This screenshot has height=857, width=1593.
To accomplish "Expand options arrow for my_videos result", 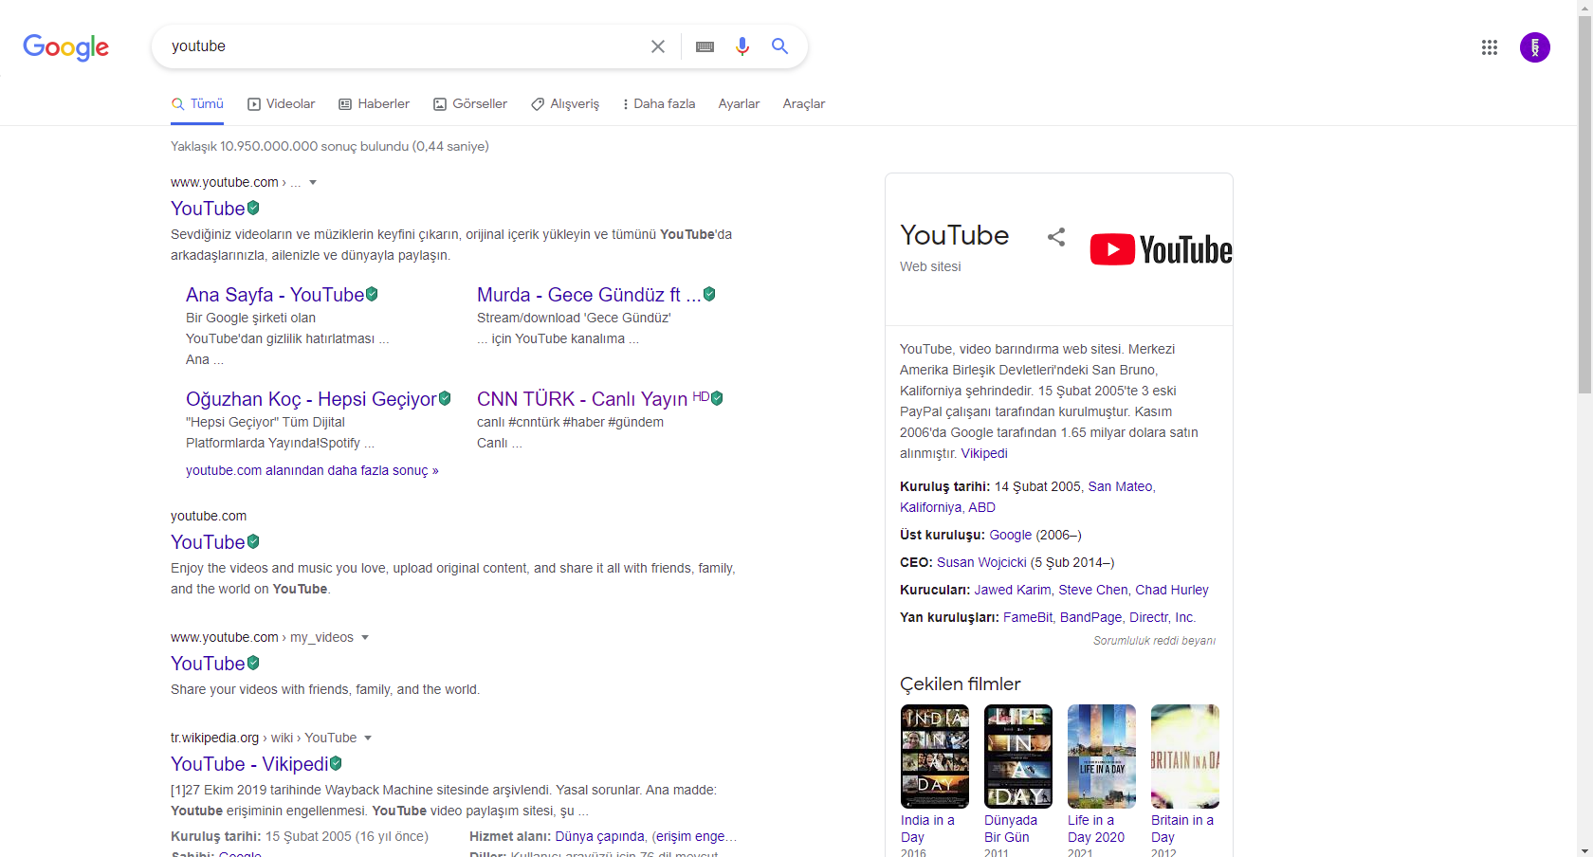I will pos(365,637).
